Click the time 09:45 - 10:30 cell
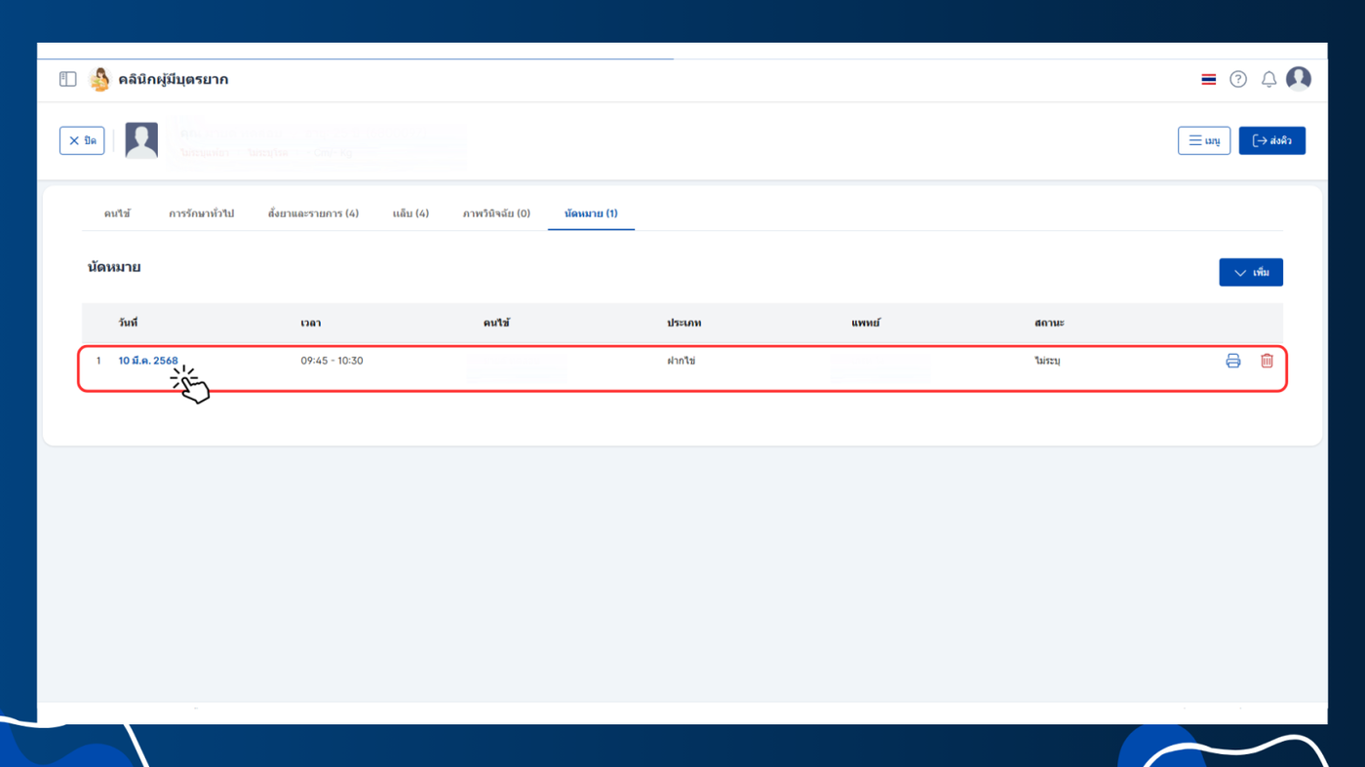The width and height of the screenshot is (1365, 767). pyautogui.click(x=331, y=361)
